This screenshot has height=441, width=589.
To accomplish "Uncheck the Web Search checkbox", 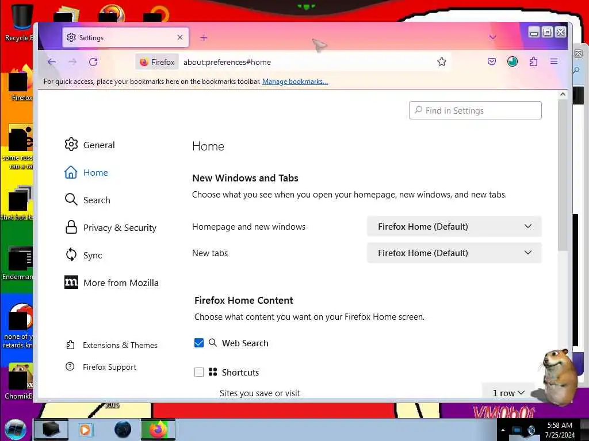I will click(199, 343).
